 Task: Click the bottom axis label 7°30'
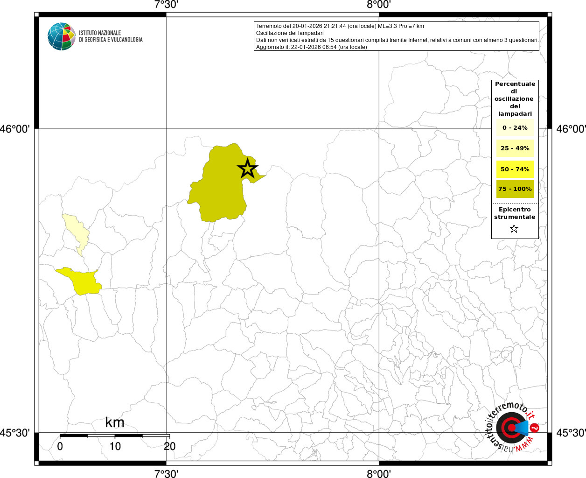(166, 473)
